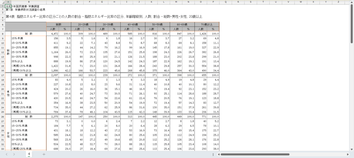Add a new sheet with plus icon
Screen dimensions: 354x158
tap(44, 154)
